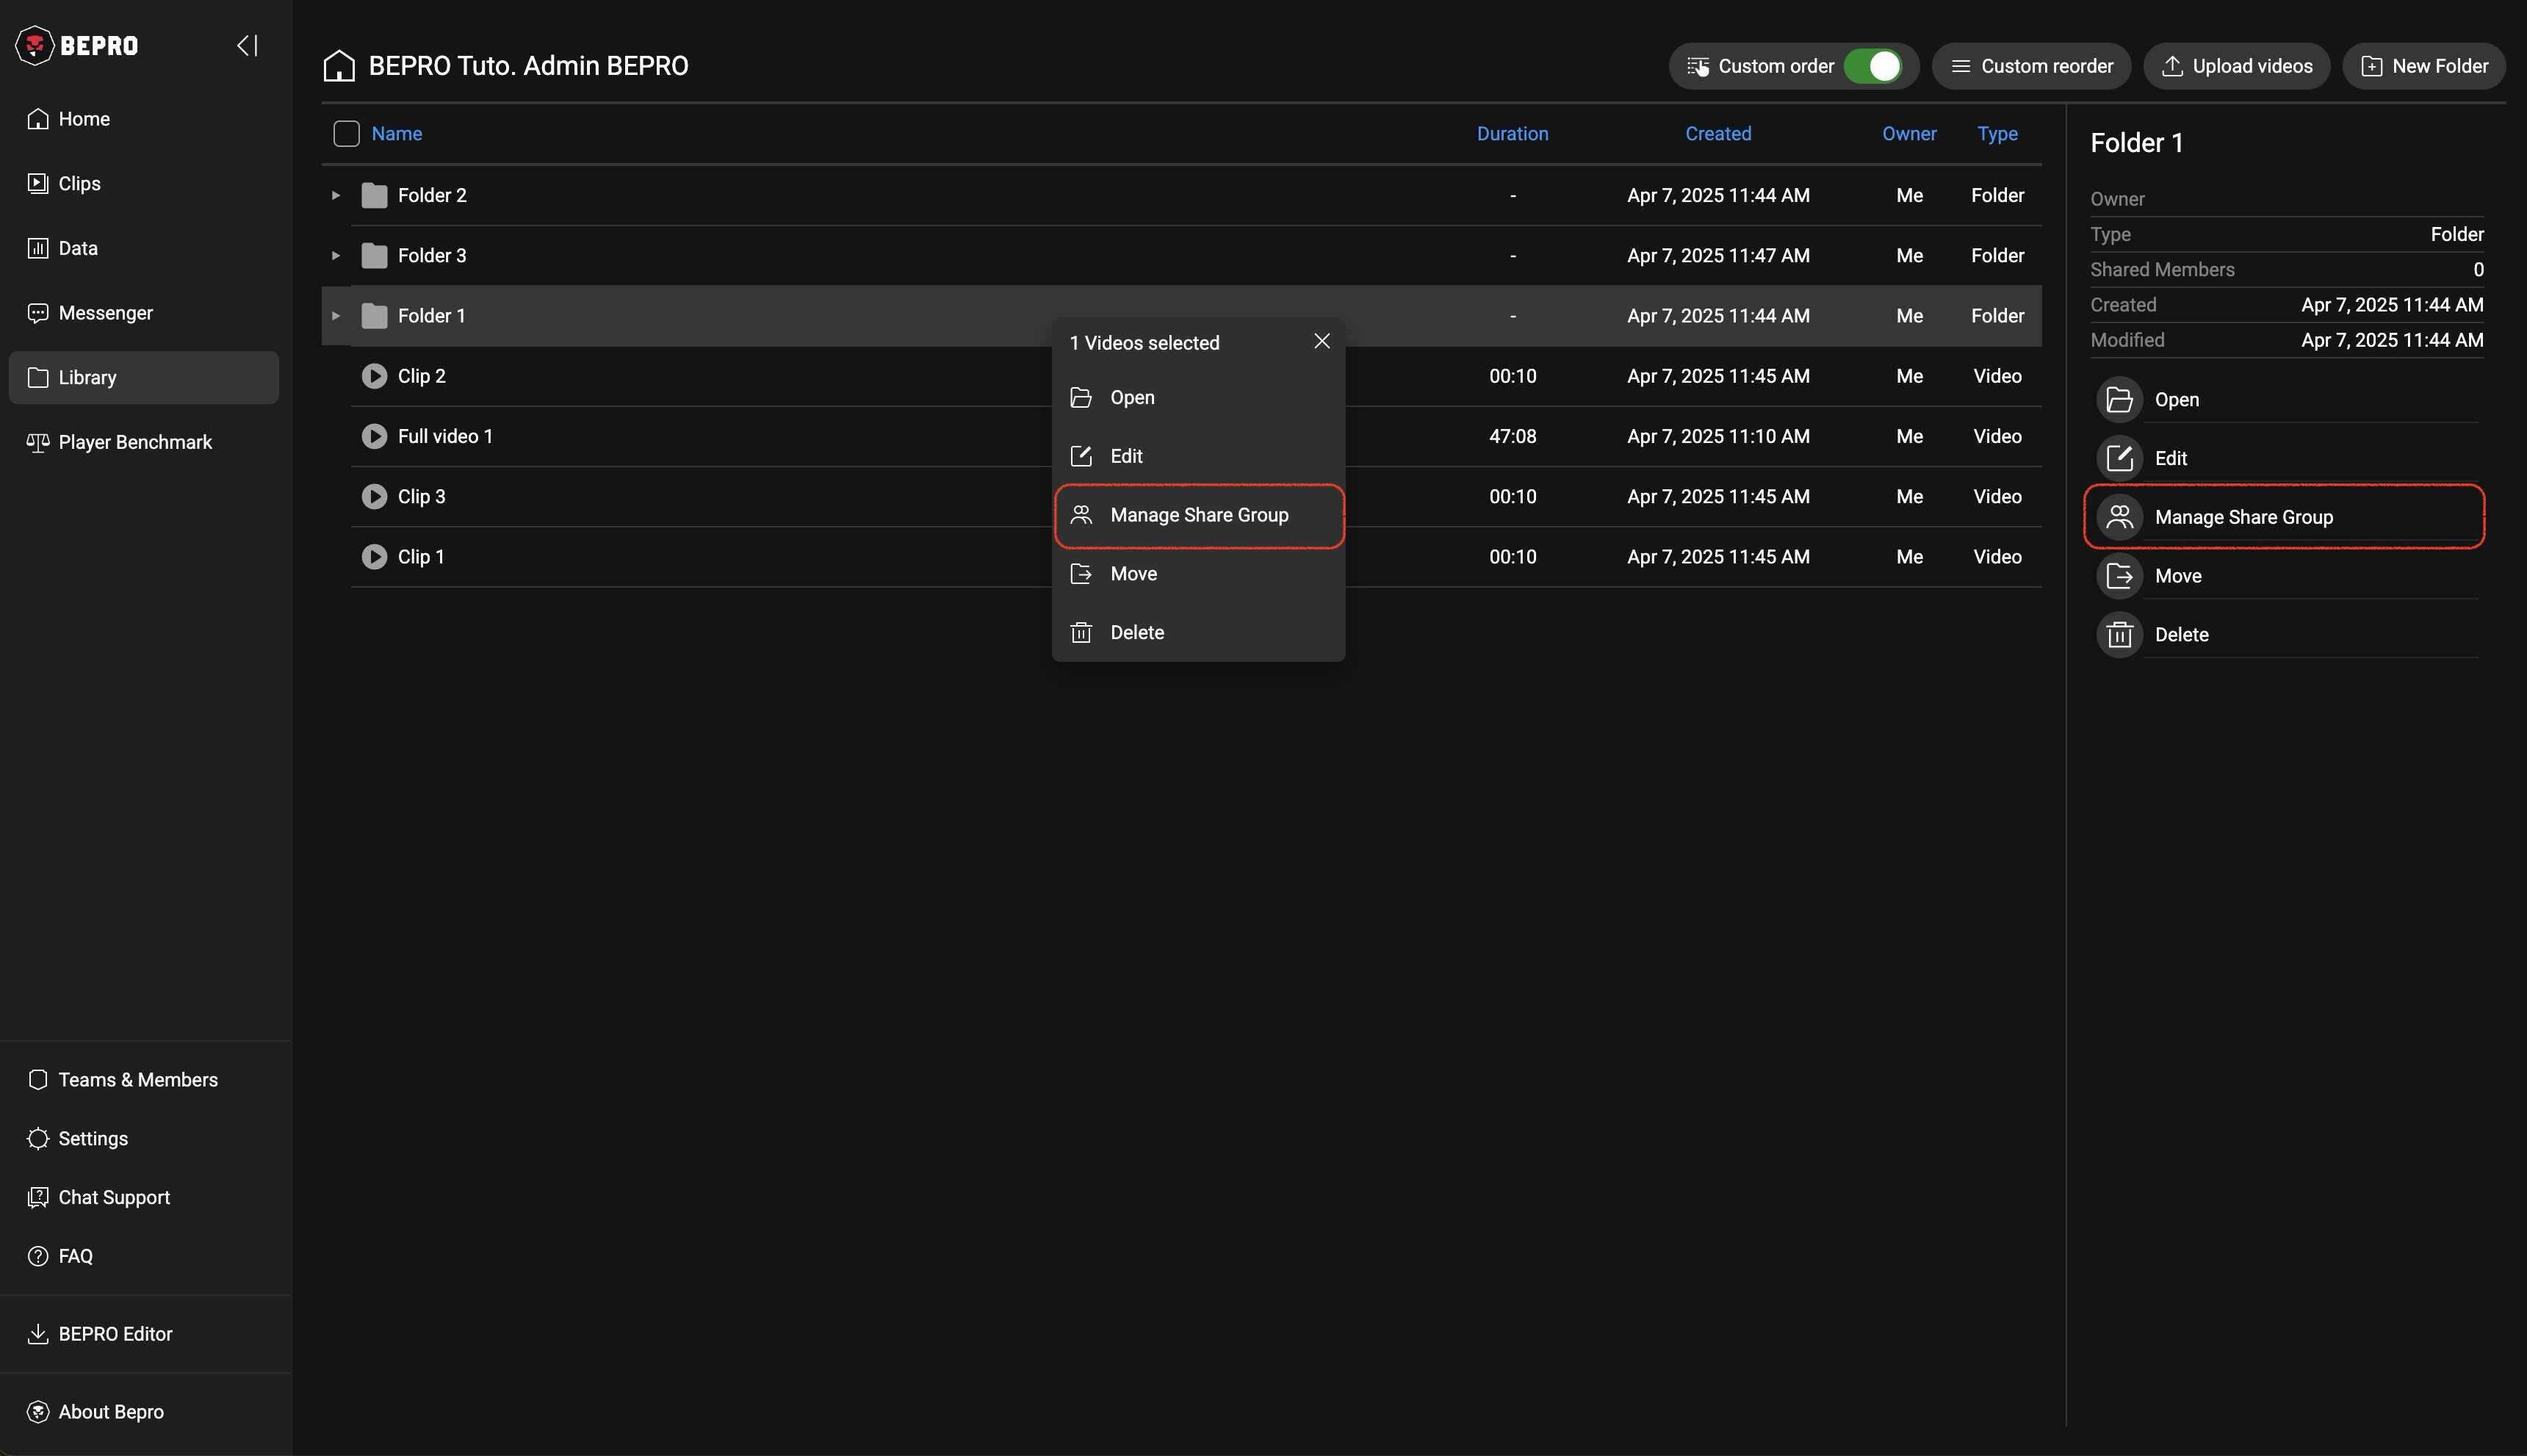Close the videos selected popup

coord(1321,342)
